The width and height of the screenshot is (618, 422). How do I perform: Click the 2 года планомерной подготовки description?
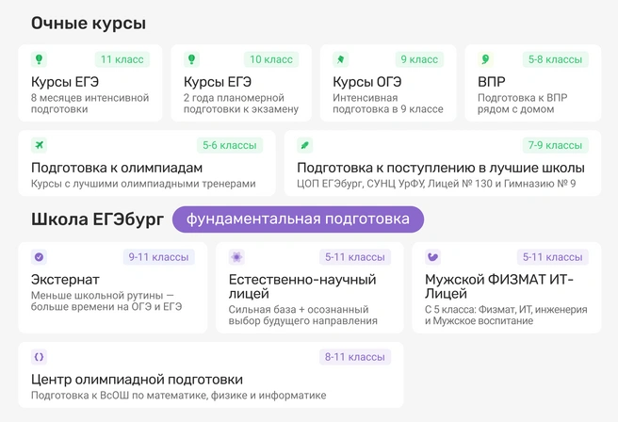coord(241,104)
